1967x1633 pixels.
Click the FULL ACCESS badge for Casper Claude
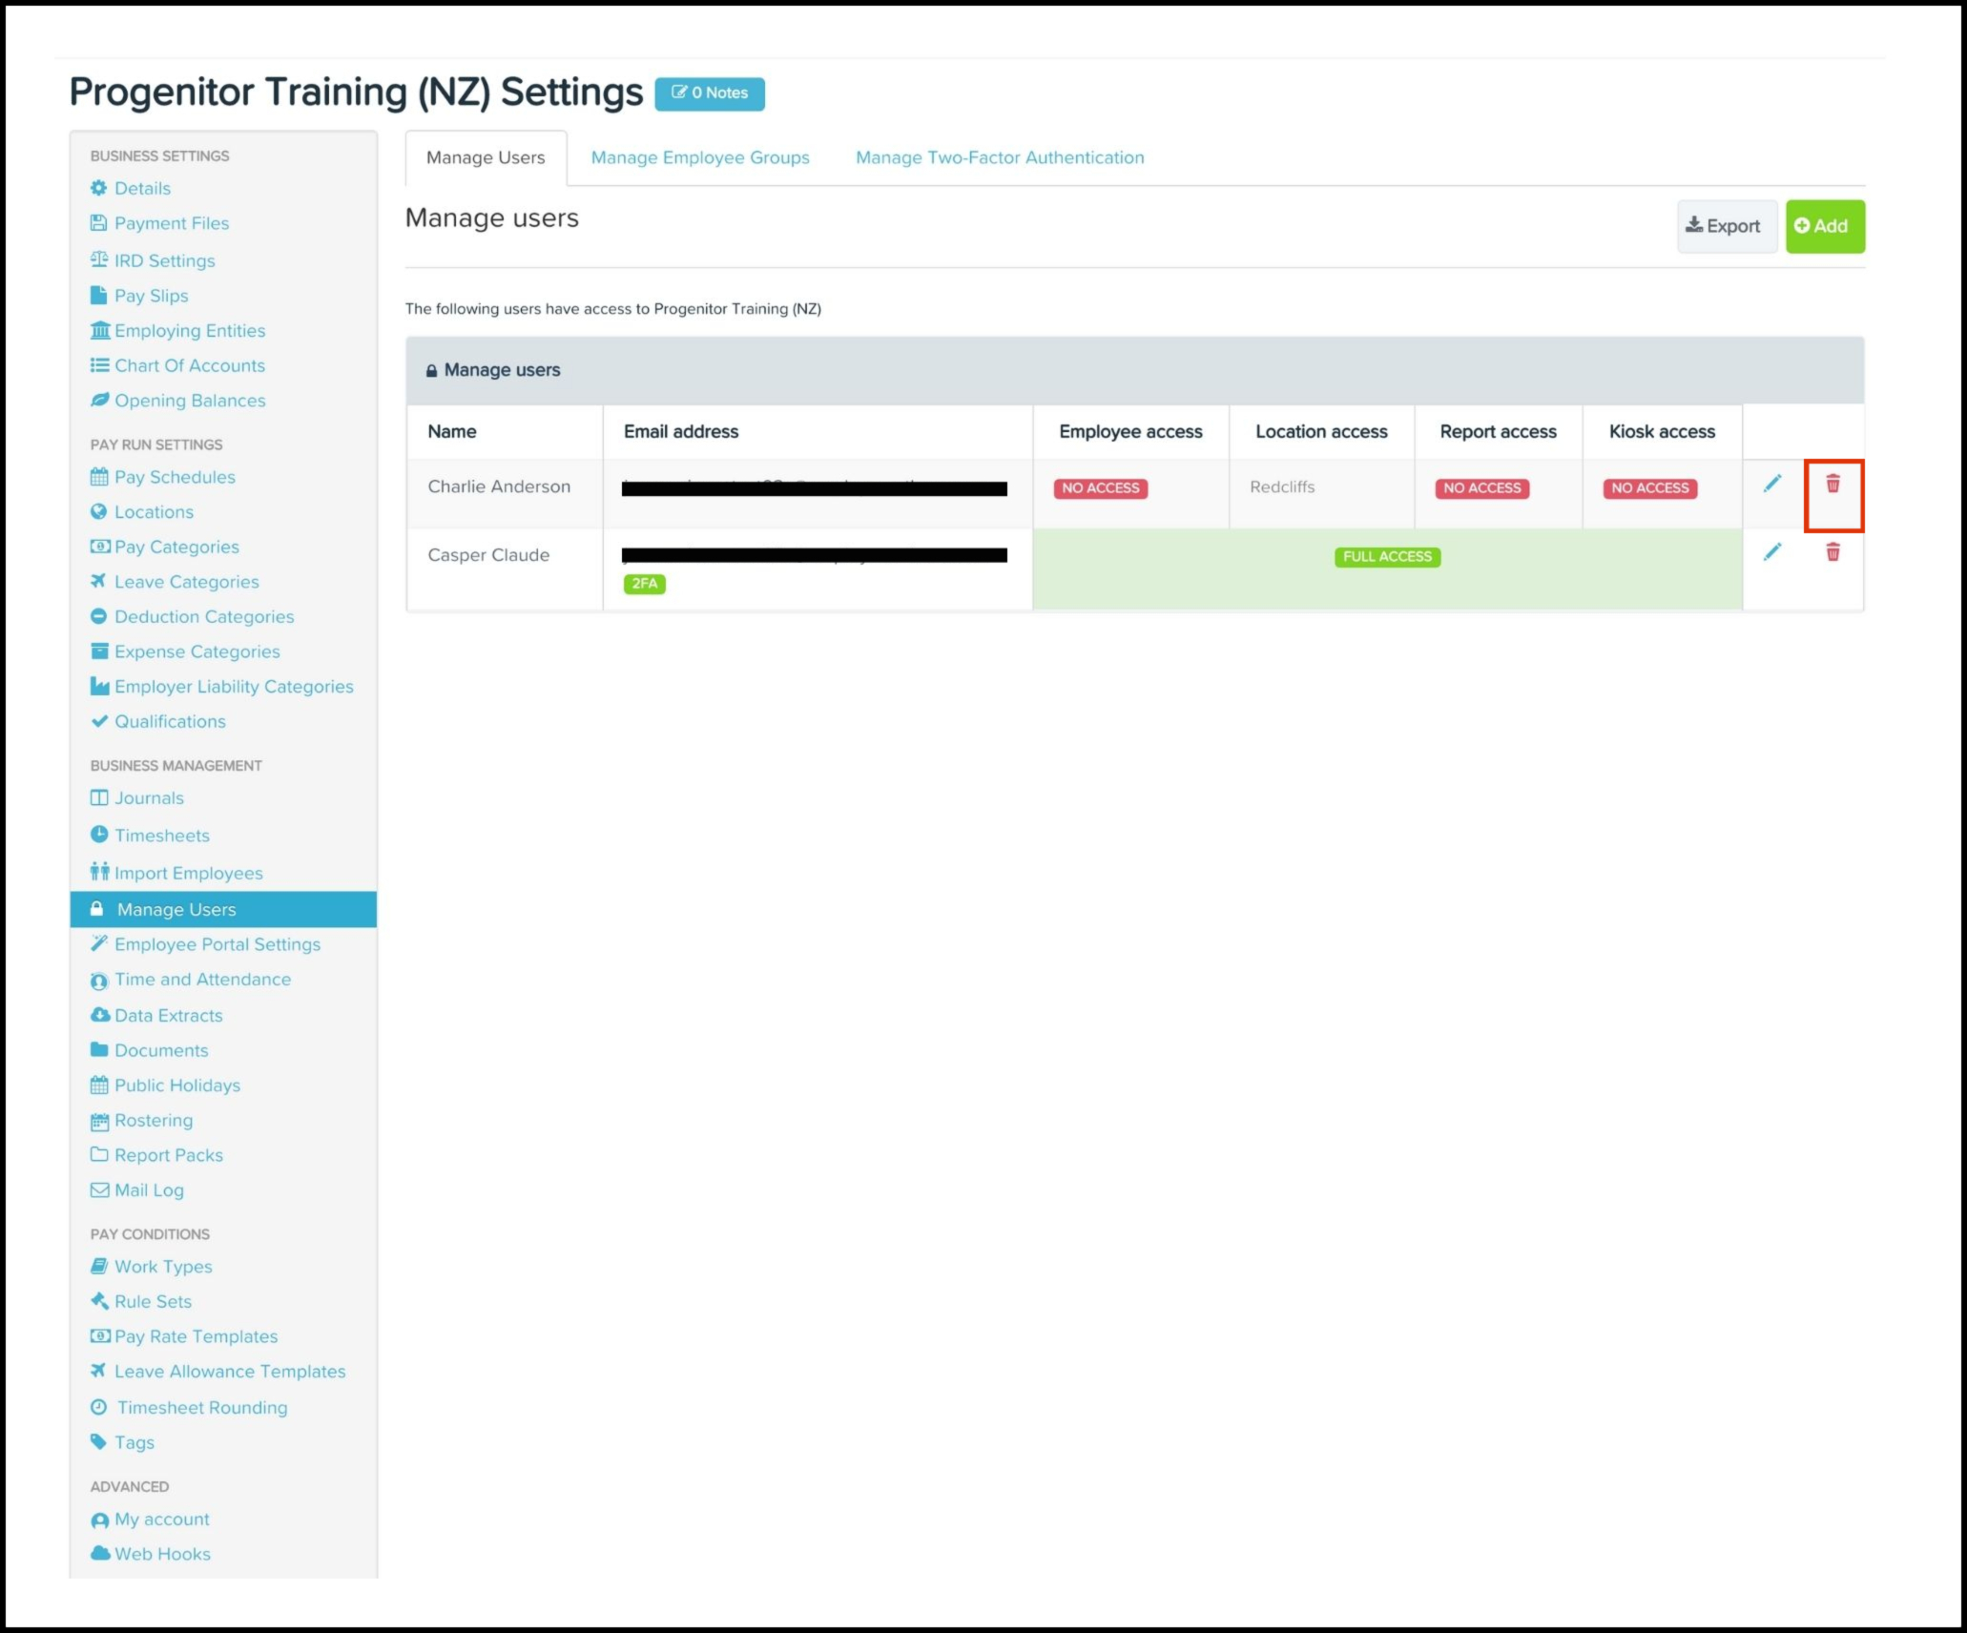coord(1386,557)
